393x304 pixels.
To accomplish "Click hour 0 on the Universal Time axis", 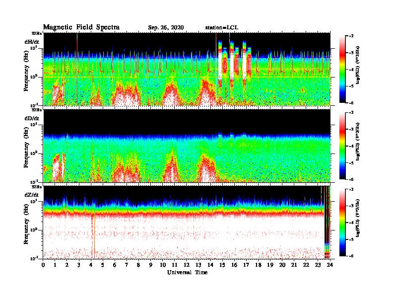I will [43, 265].
